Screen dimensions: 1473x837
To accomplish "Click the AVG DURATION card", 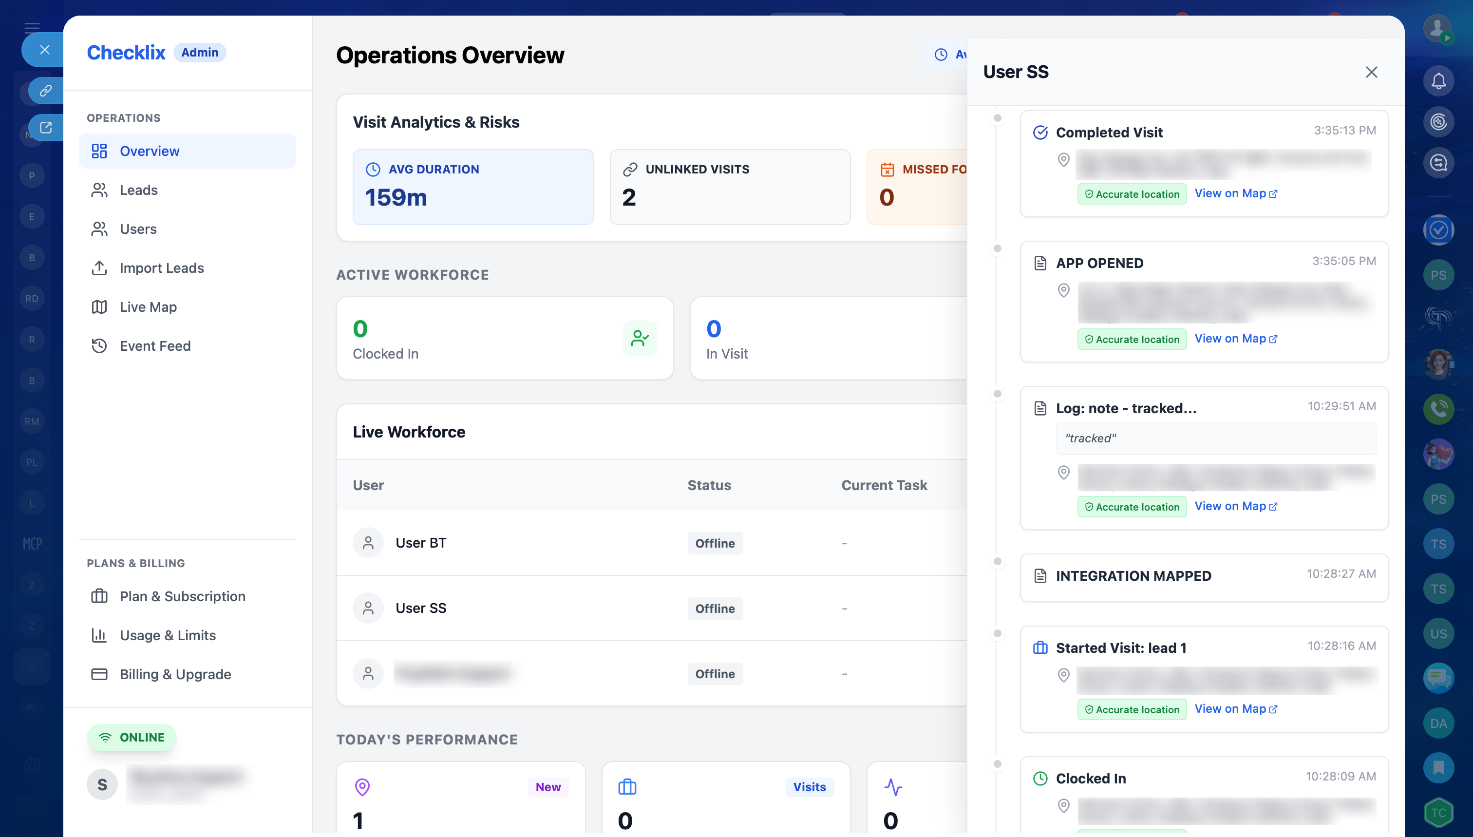I will pyautogui.click(x=472, y=187).
